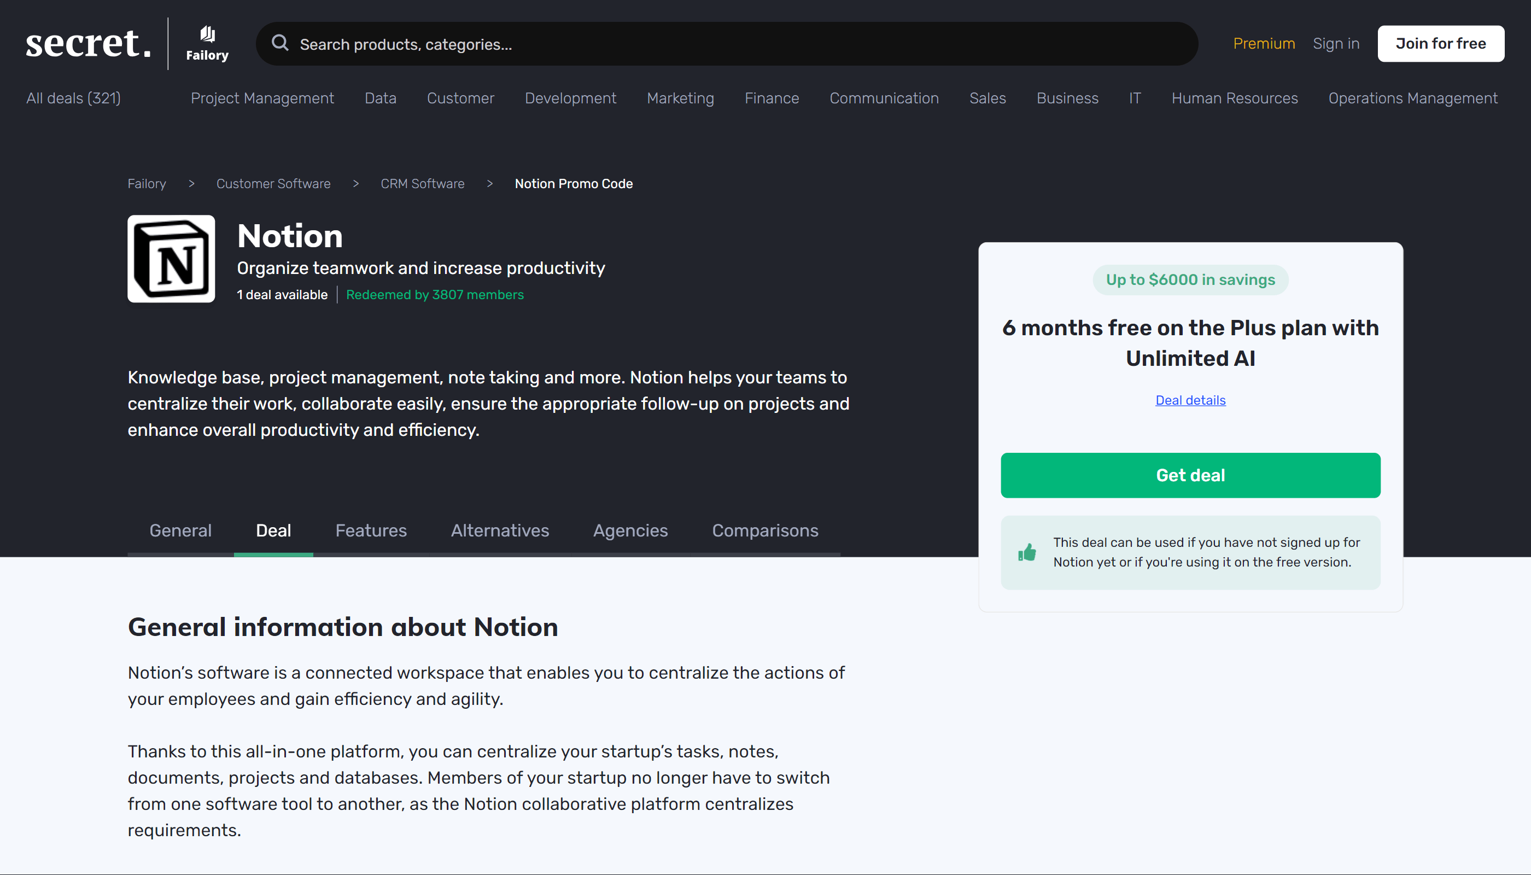Click the Get deal button
The image size is (1531, 875).
(x=1190, y=475)
